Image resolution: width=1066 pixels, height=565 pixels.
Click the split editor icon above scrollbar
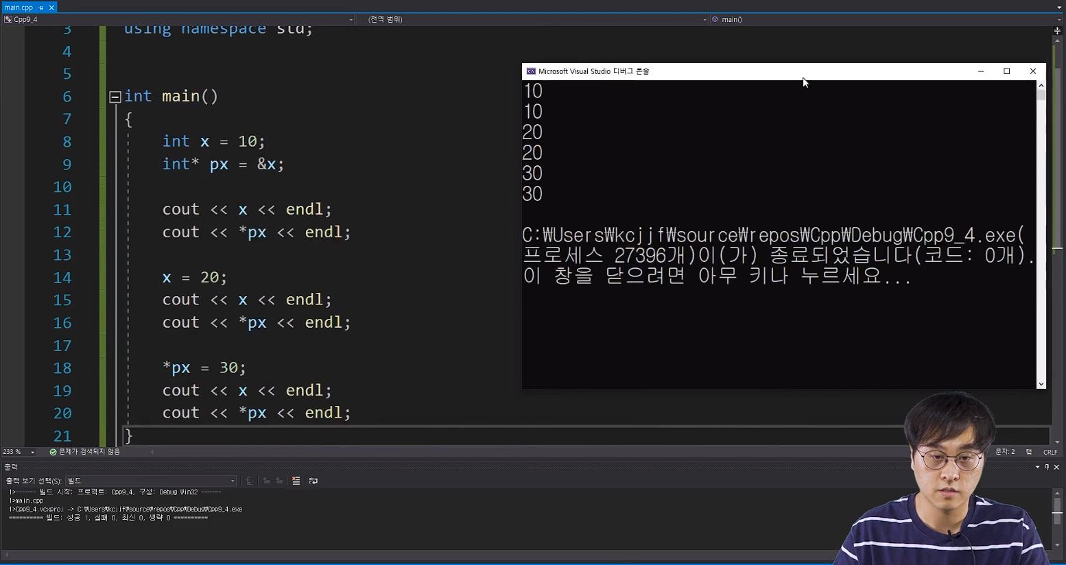pos(1057,30)
